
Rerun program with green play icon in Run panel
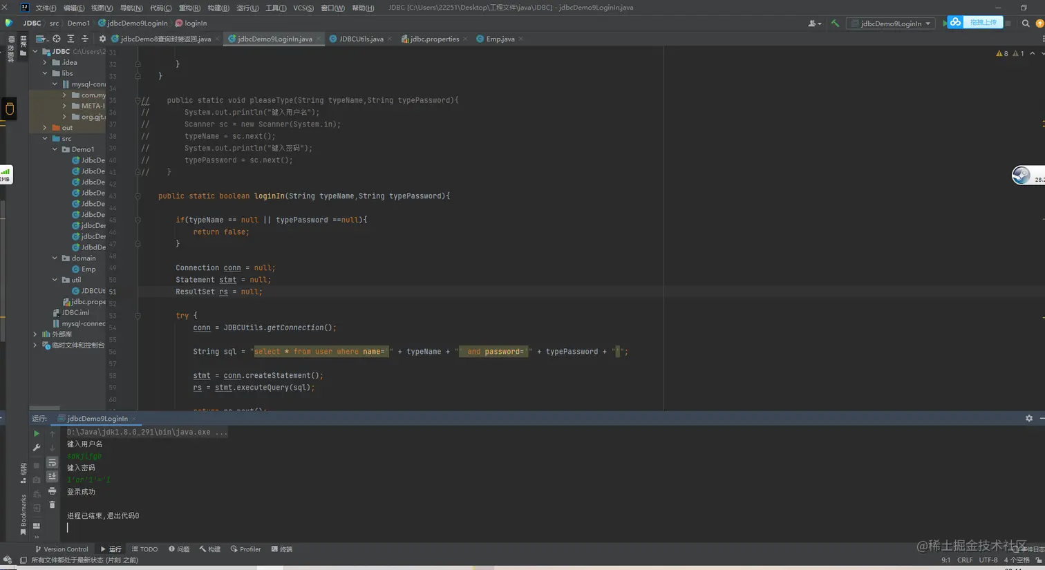(37, 434)
